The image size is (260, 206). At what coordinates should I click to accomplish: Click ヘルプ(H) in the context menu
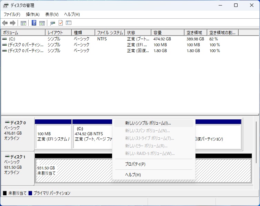pos(133,175)
